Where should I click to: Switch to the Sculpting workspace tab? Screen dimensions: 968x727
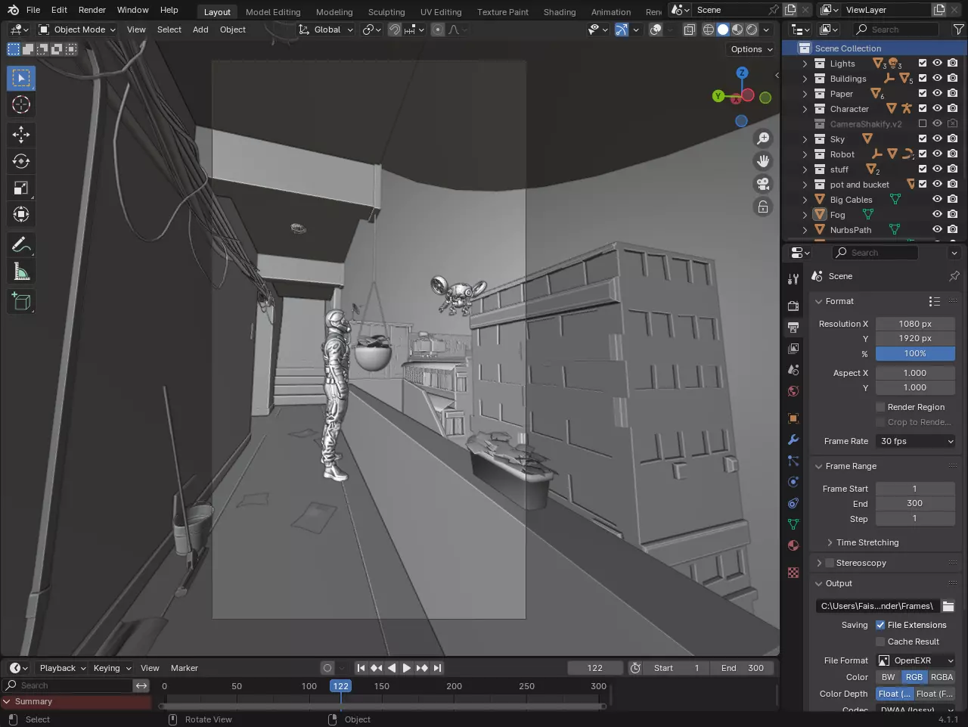click(x=386, y=12)
